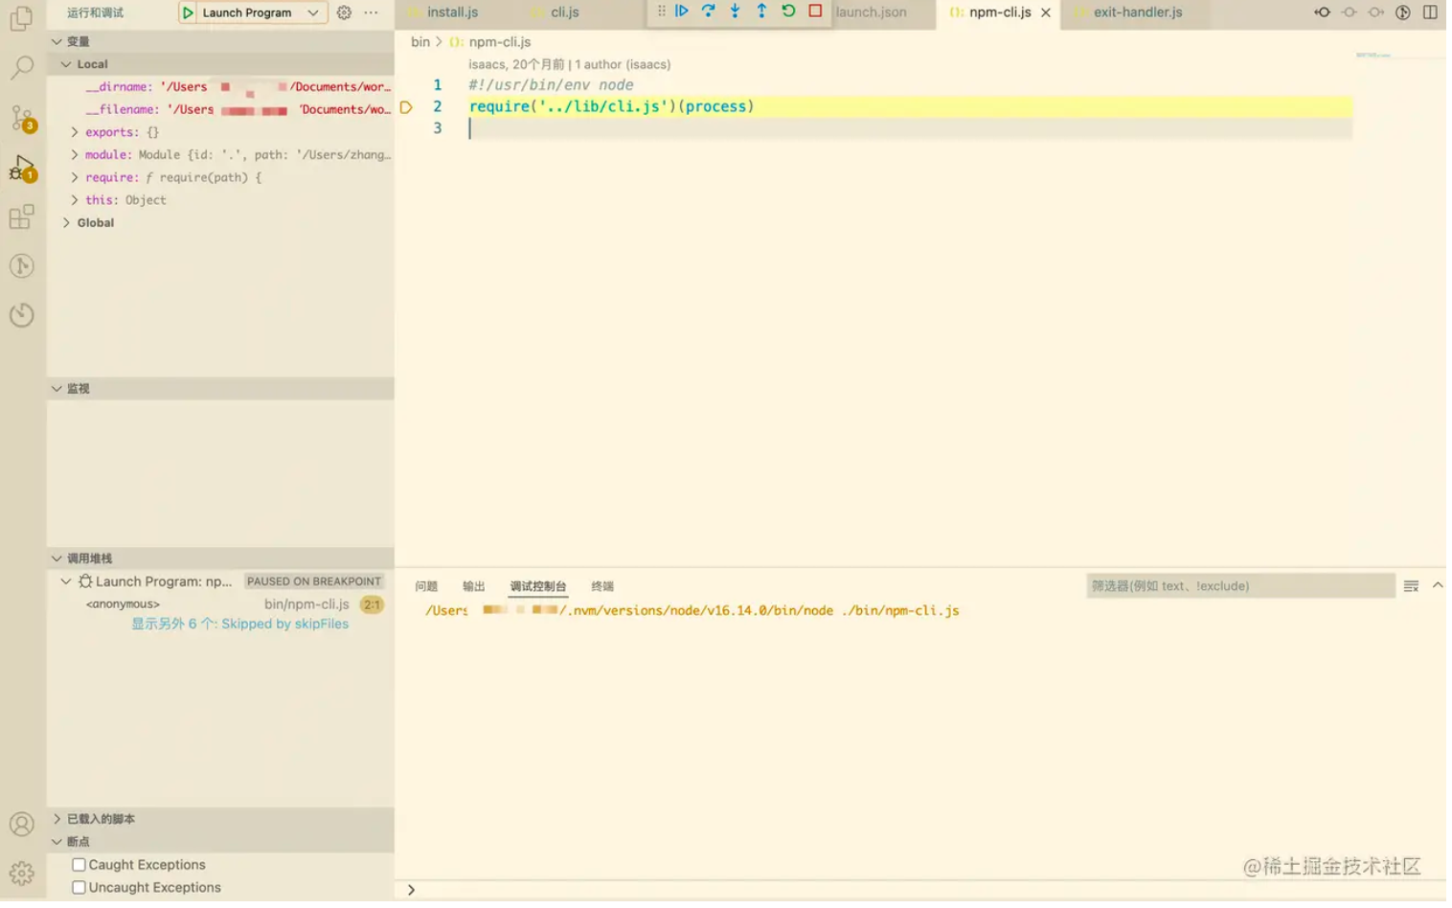Split the editor to the right
This screenshot has width=1452, height=908.
1429,12
